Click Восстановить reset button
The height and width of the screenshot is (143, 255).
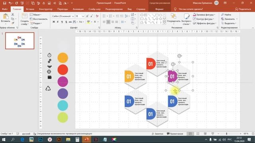[39, 19]
